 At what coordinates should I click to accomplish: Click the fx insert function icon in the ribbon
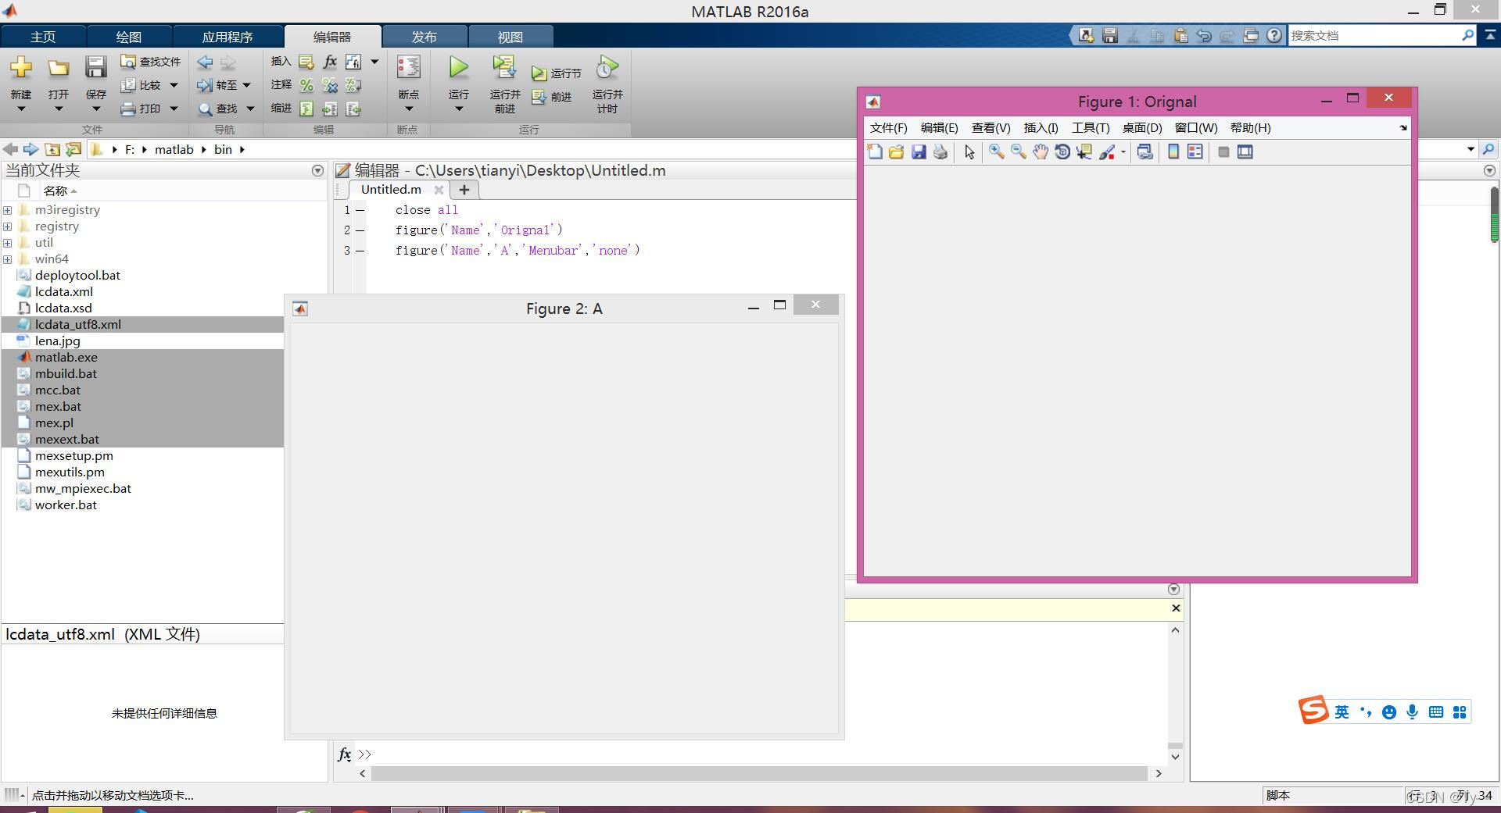tap(330, 62)
